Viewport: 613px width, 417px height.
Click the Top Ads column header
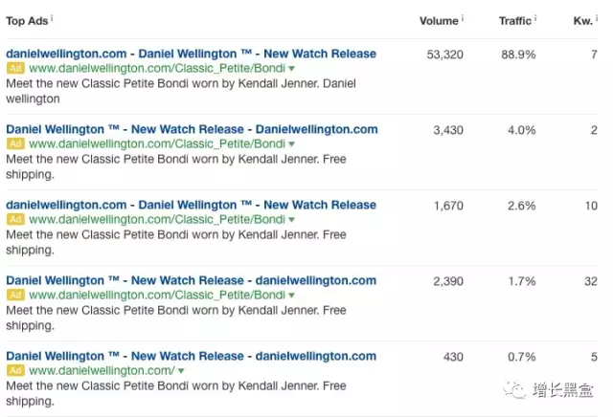[x=27, y=20]
